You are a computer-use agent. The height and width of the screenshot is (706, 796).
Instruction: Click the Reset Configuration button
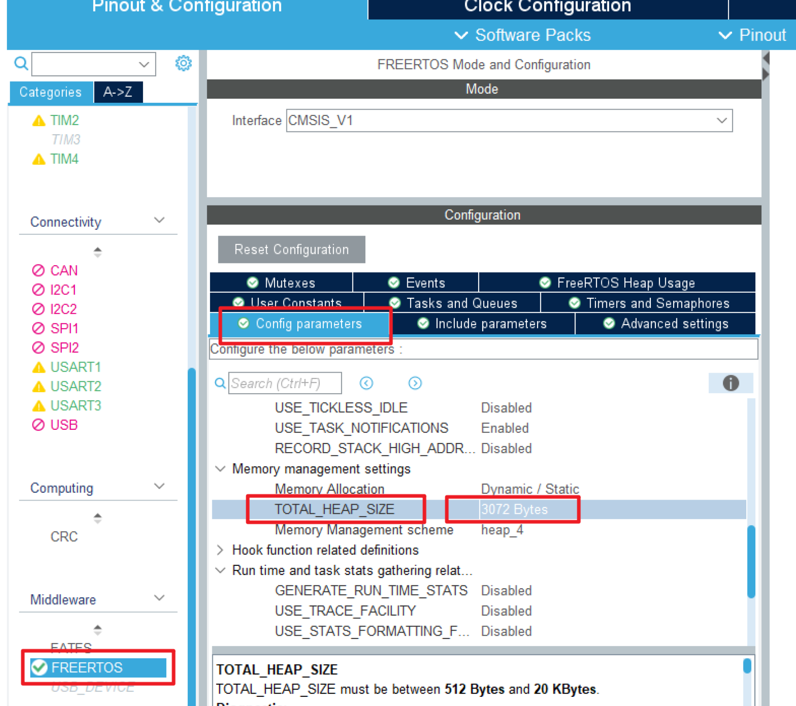pyautogui.click(x=291, y=249)
